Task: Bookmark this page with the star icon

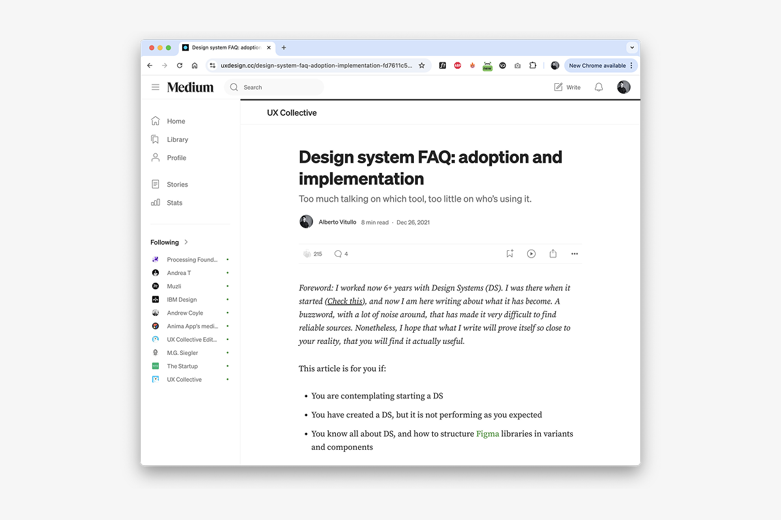Action: coord(422,66)
